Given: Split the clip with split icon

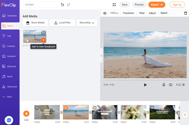Looking at the screenshot, I should [x=170, y=85].
